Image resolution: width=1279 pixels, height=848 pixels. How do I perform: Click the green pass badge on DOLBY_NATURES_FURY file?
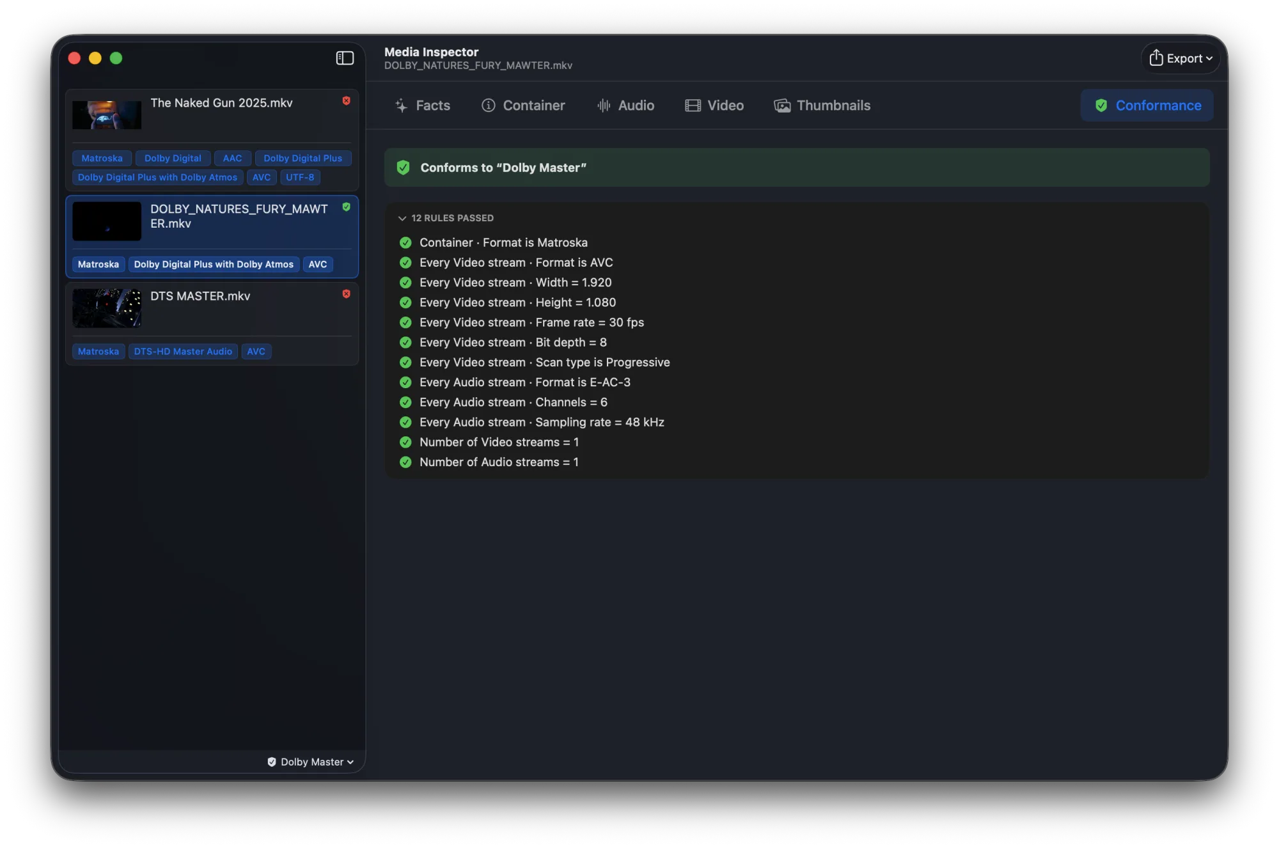point(346,207)
